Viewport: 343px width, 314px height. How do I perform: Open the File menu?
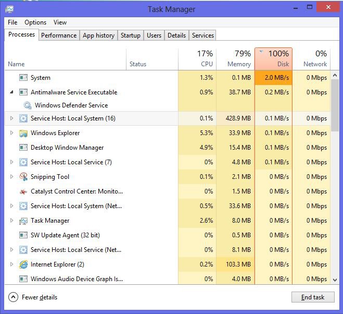(12, 22)
